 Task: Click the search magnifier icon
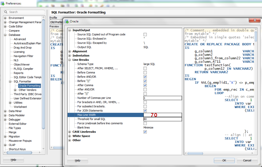6,12
